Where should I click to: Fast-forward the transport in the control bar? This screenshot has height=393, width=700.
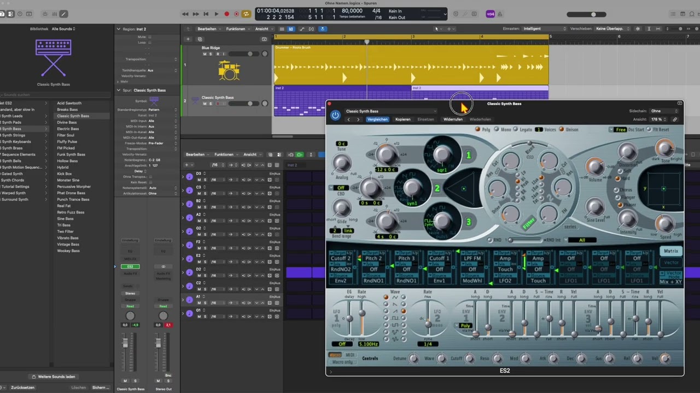(195, 14)
